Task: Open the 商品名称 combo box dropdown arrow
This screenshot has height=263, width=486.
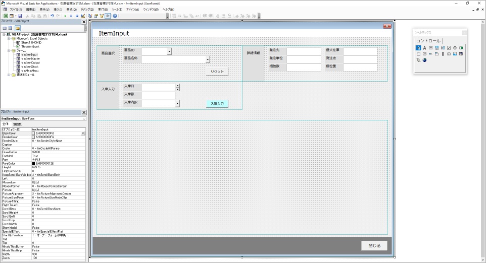Action: pos(208,59)
